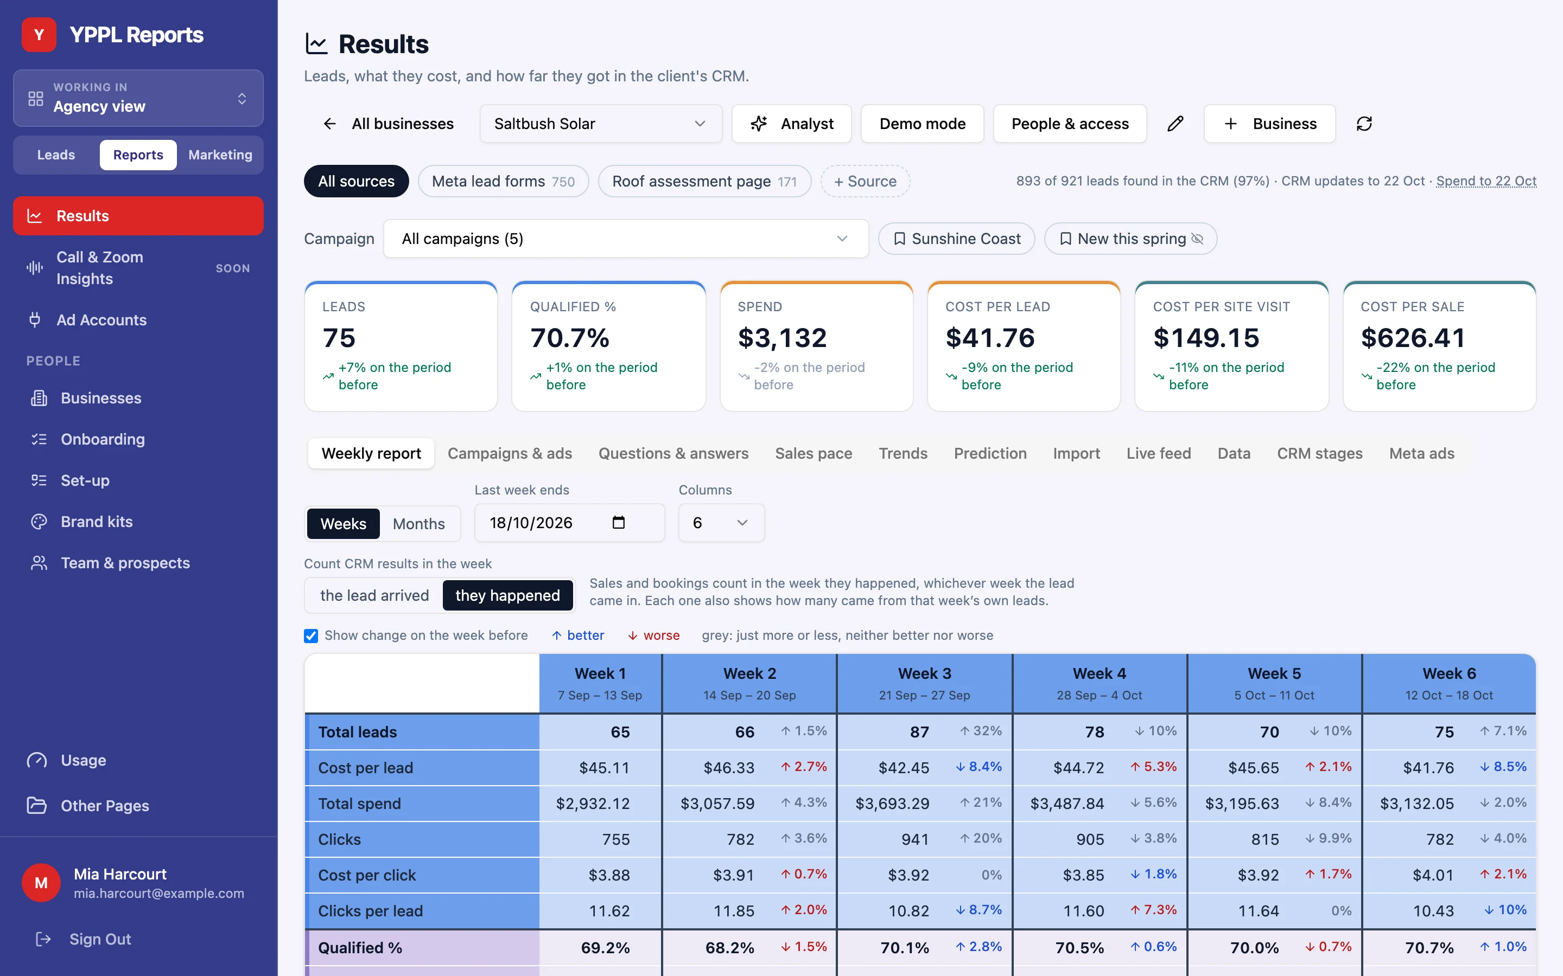Switch to the Sales pace tab
The width and height of the screenshot is (1563, 976).
tap(813, 453)
